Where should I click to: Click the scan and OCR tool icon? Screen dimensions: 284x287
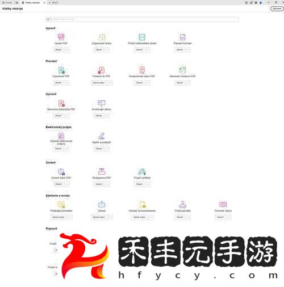click(182, 70)
